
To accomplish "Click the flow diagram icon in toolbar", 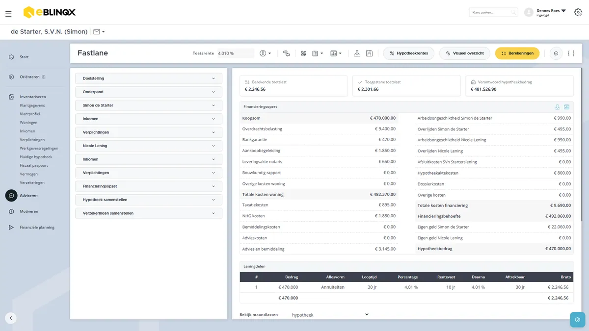I will [x=287, y=53].
